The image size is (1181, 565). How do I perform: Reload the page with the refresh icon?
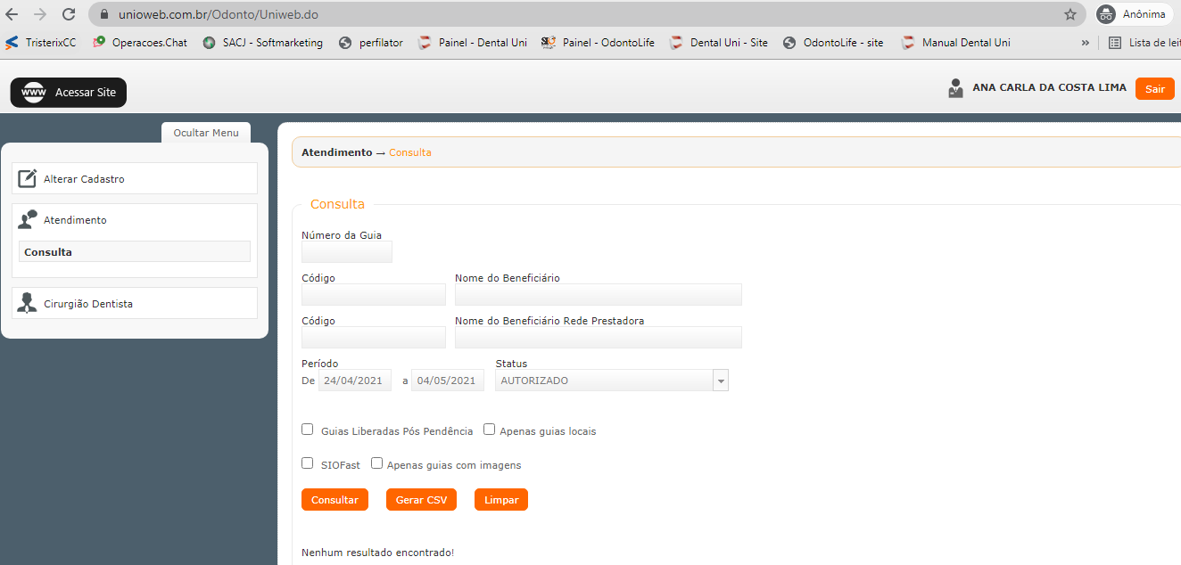click(x=69, y=14)
